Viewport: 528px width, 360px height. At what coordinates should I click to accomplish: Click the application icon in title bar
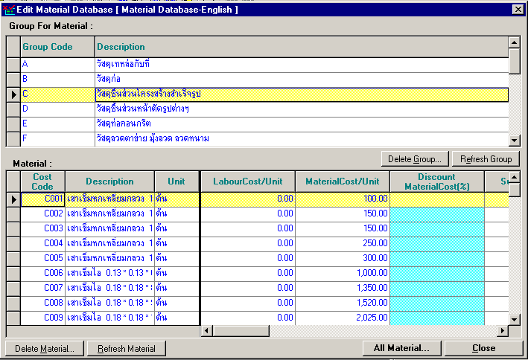[9, 10]
